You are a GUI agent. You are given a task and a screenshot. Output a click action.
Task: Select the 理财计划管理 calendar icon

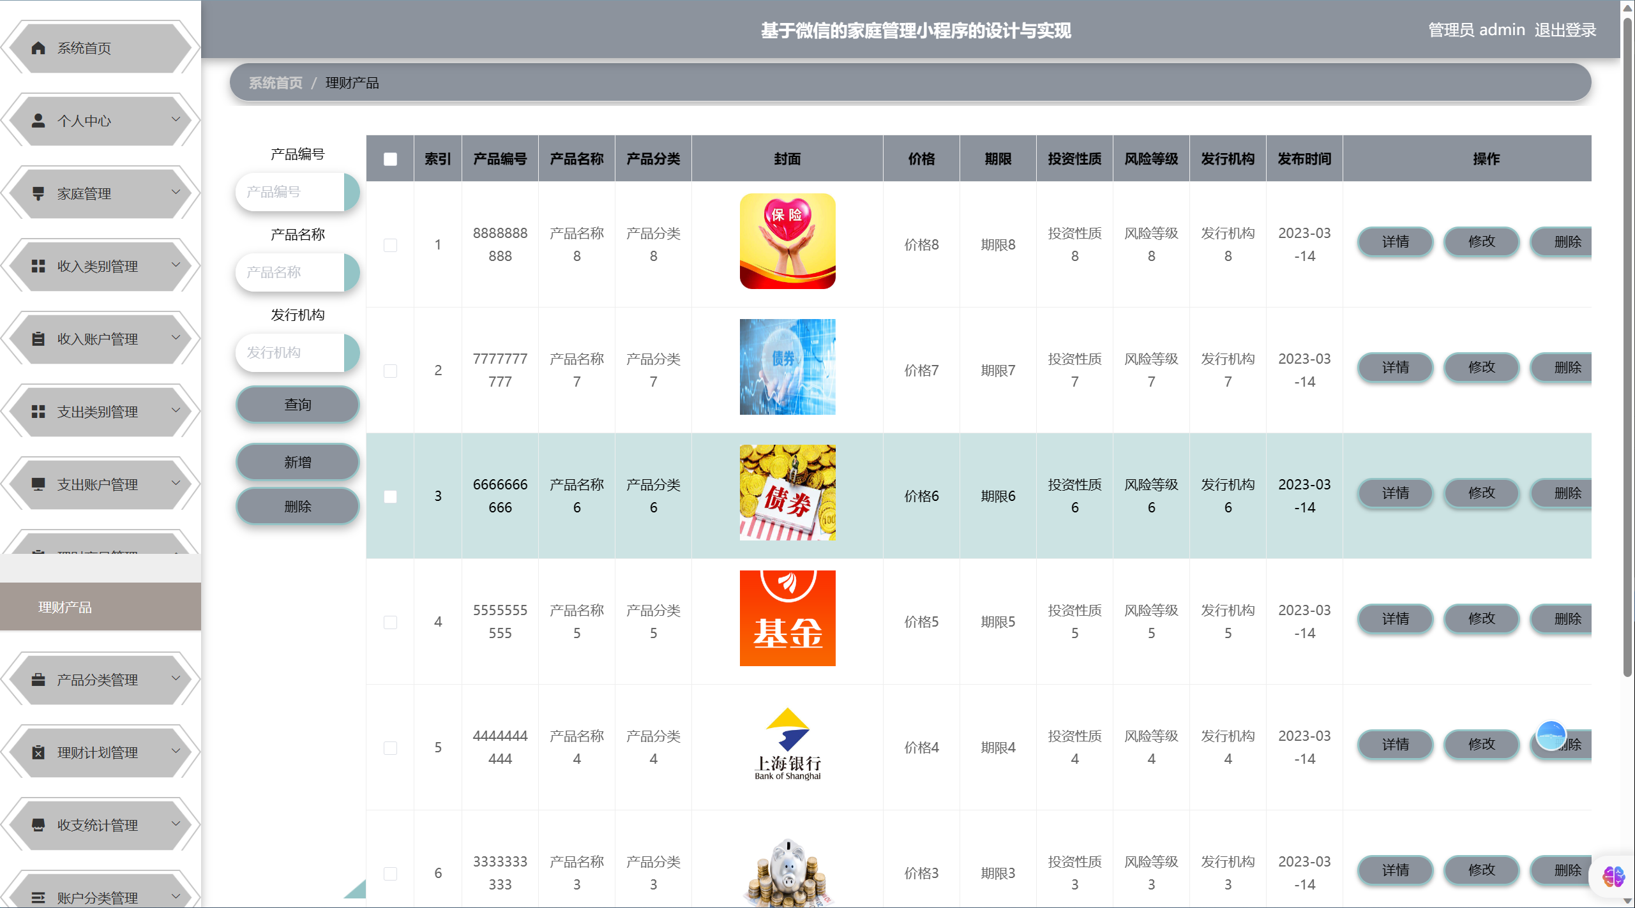[37, 752]
